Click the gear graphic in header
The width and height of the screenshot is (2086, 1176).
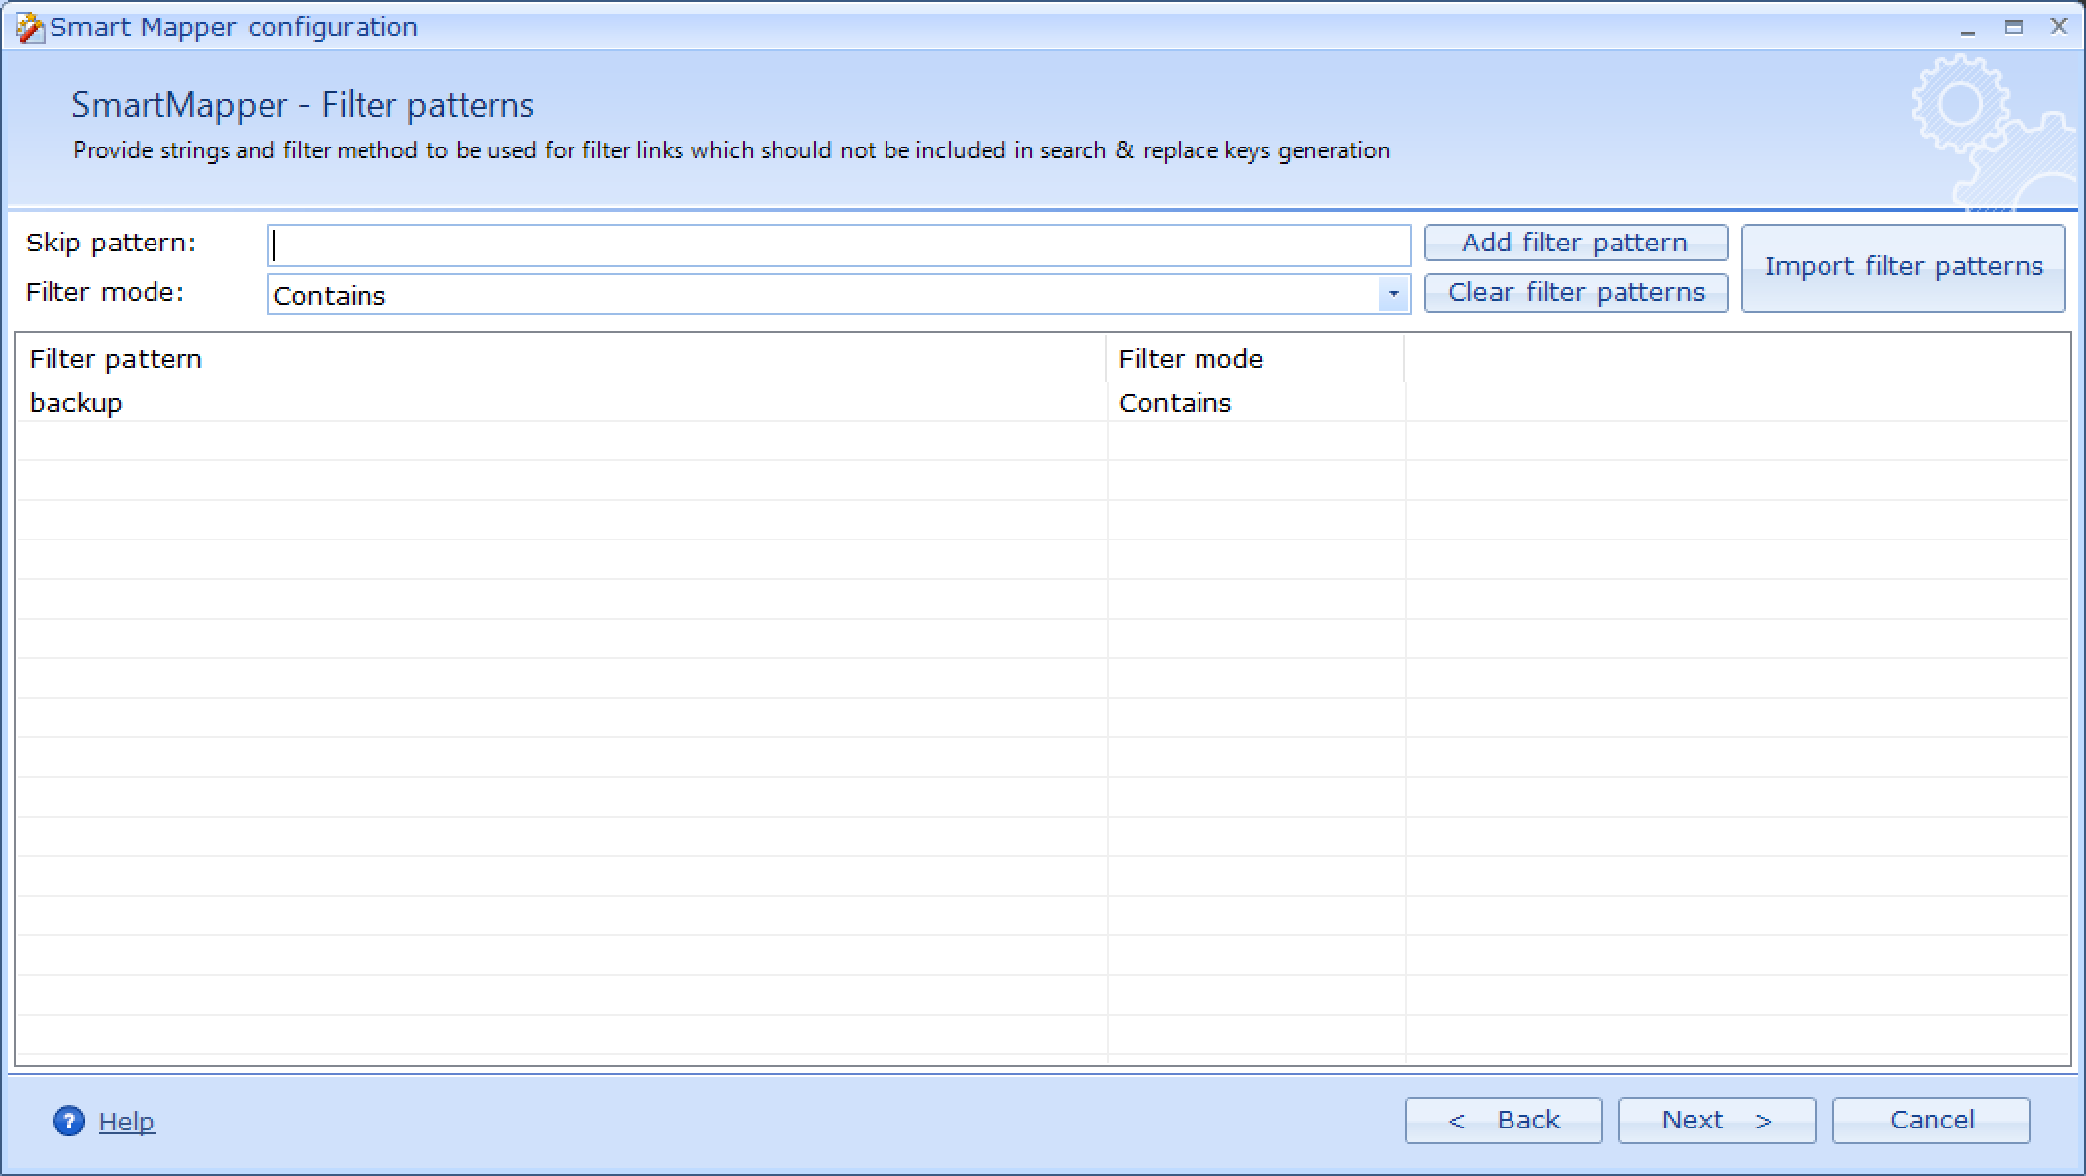(1991, 132)
